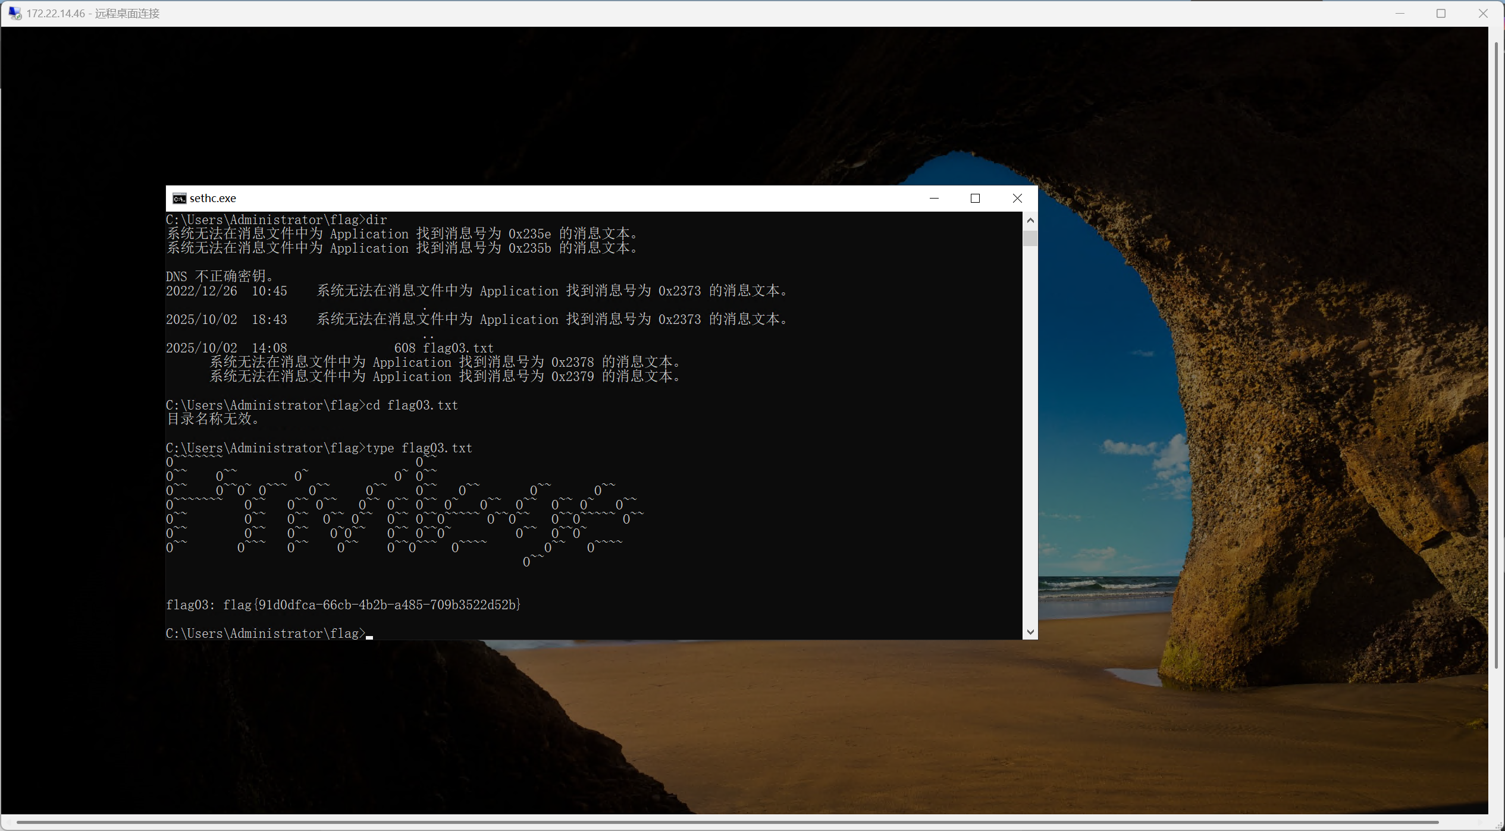
Task: Click the 'type flag03.txt' command line
Action: pos(419,448)
